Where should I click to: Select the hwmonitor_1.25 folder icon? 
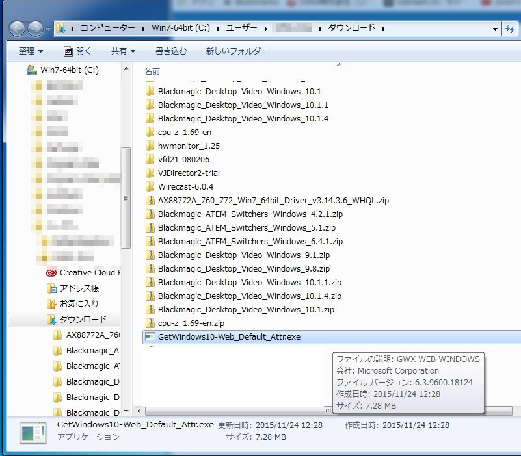point(150,146)
